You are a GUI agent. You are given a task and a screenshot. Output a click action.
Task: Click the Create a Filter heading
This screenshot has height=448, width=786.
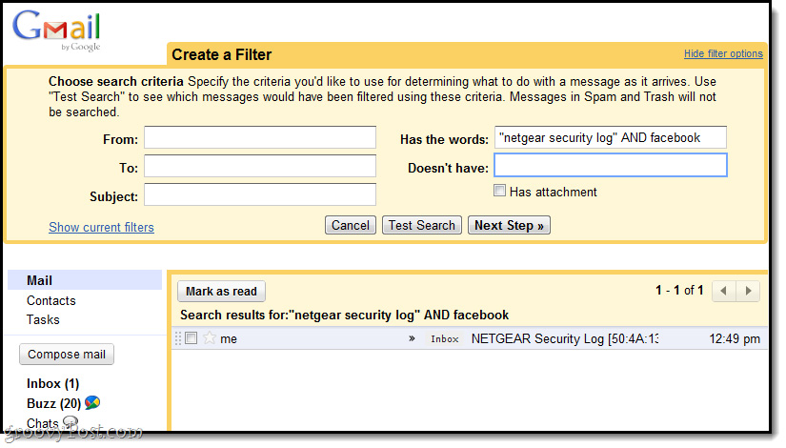point(222,54)
